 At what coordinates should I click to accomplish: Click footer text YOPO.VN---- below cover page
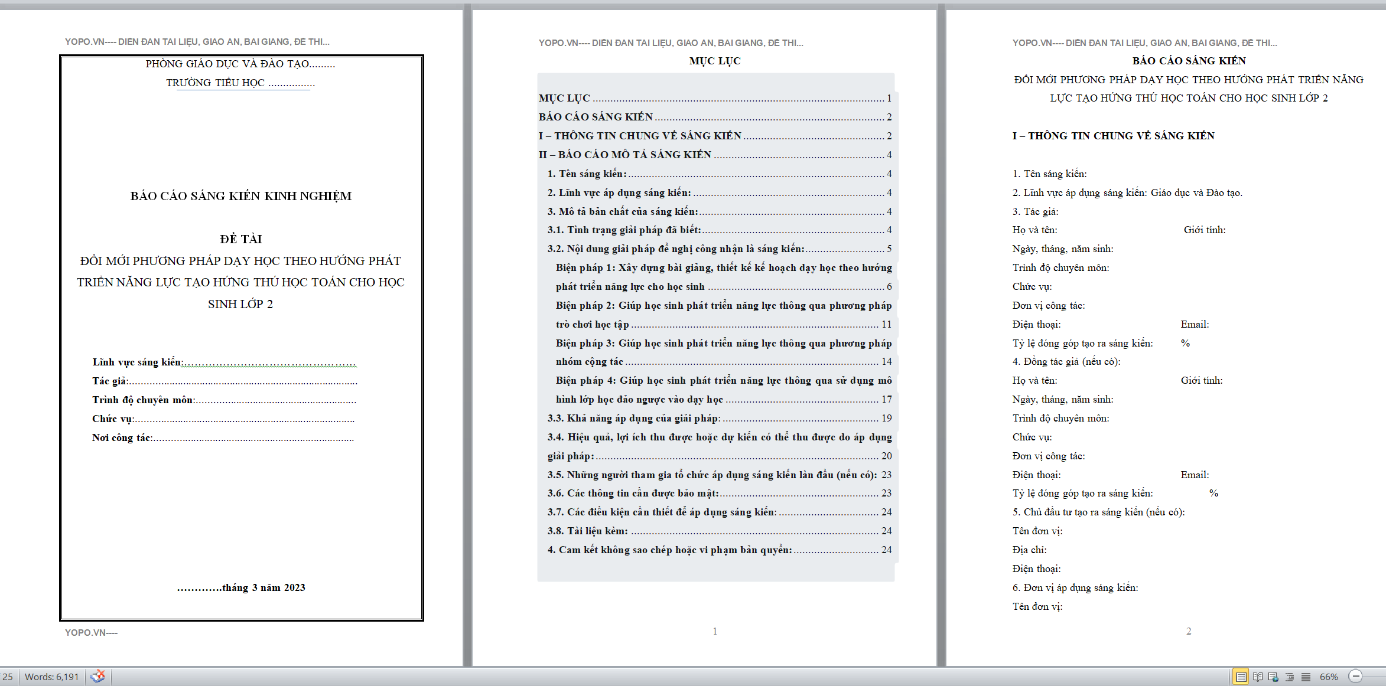[x=92, y=633]
